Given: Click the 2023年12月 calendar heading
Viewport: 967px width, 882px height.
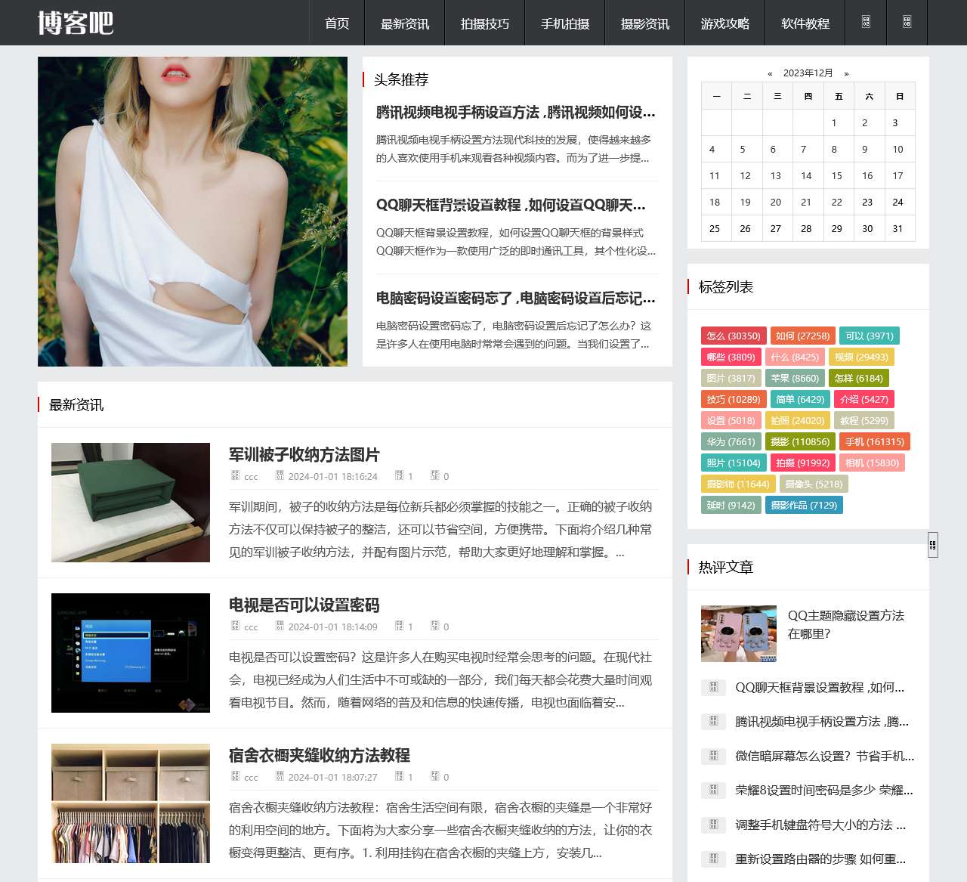Looking at the screenshot, I should tap(808, 73).
